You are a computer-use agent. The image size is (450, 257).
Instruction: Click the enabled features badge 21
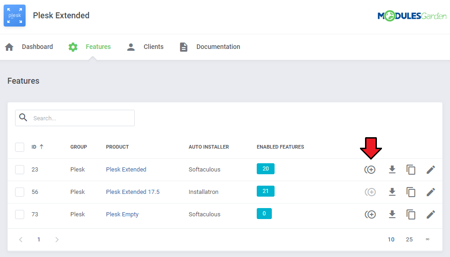(265, 191)
